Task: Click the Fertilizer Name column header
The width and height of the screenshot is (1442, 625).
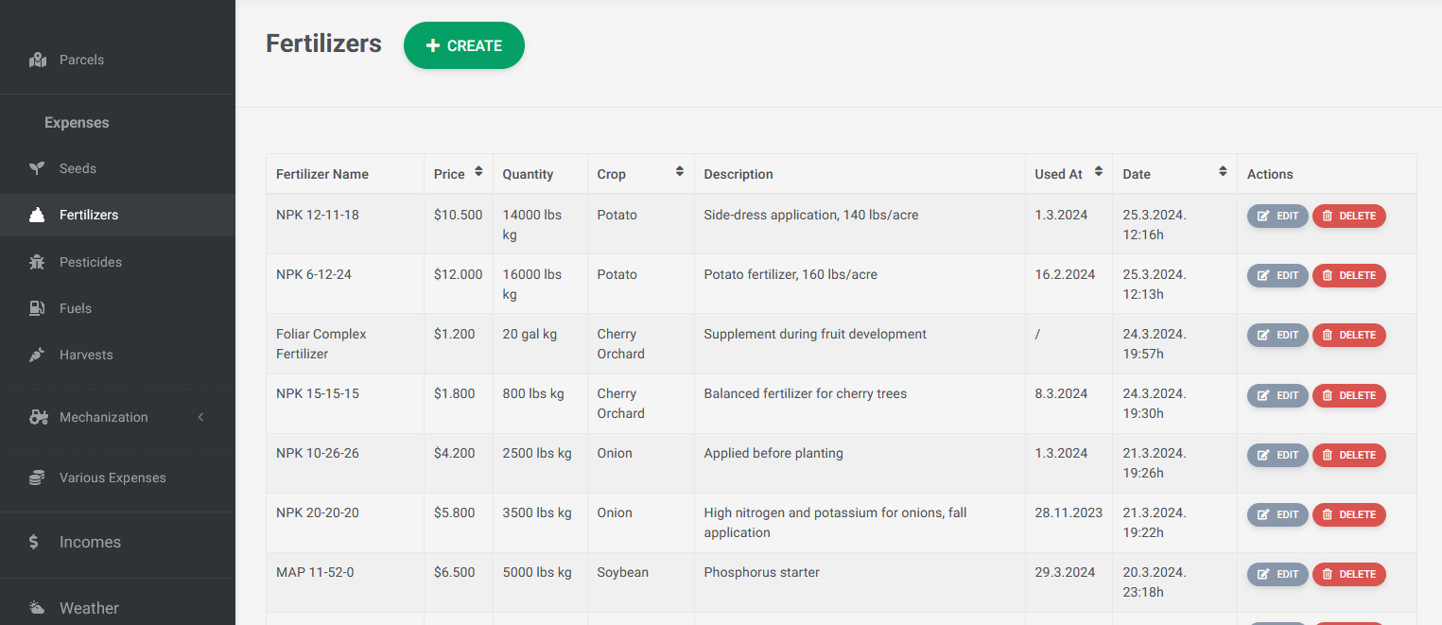Action: point(345,174)
